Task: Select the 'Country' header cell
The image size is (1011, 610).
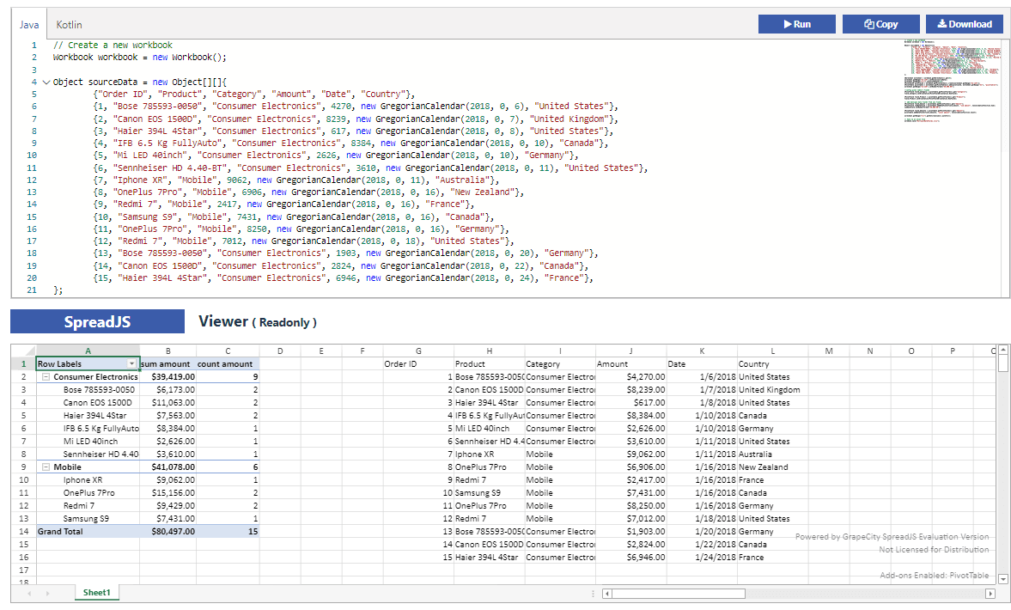Action: [x=773, y=363]
